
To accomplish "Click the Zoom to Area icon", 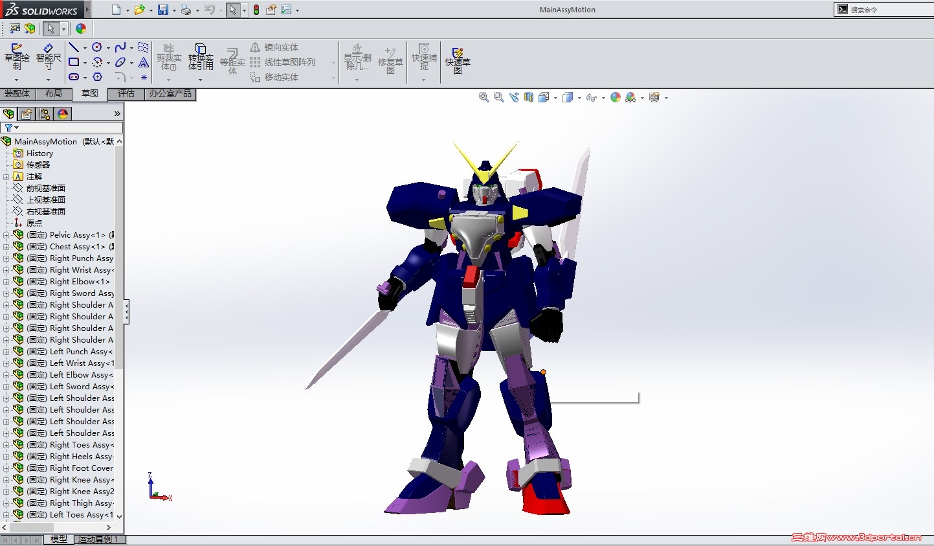I will point(498,97).
